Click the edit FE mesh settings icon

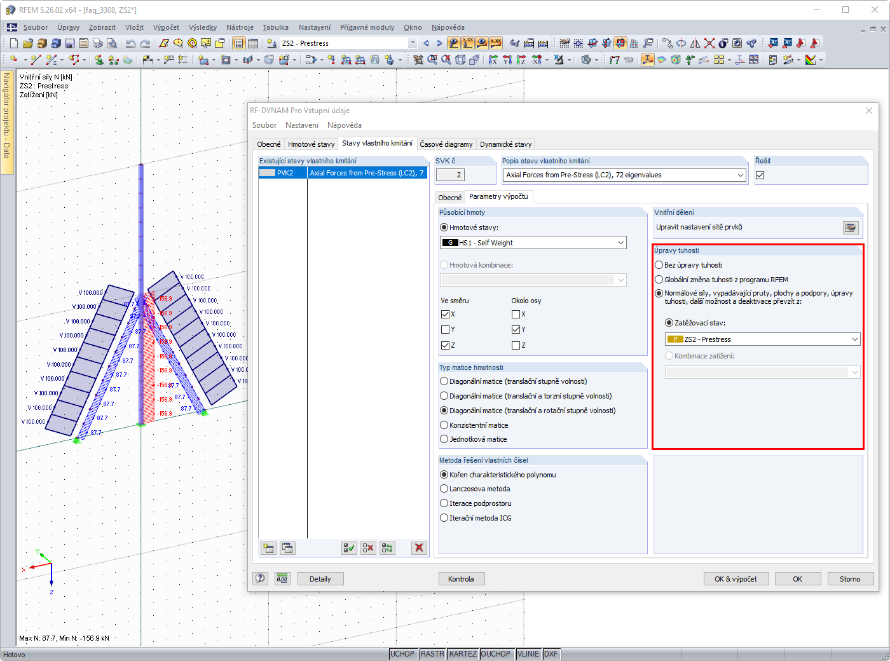coord(851,228)
